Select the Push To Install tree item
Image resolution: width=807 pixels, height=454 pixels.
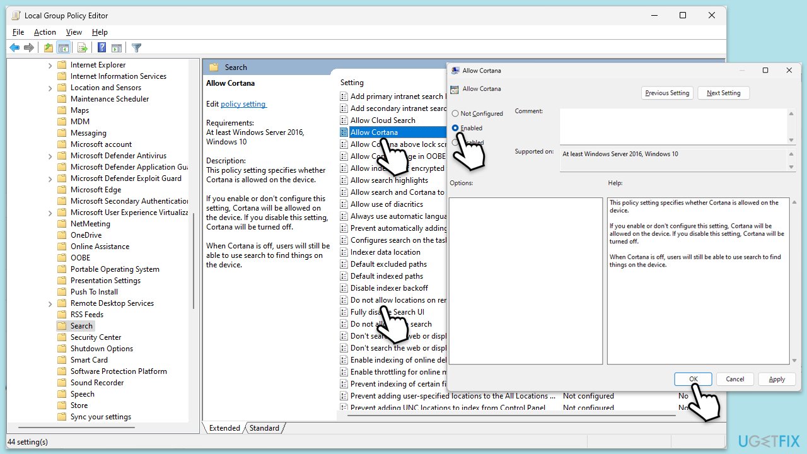[x=94, y=292]
